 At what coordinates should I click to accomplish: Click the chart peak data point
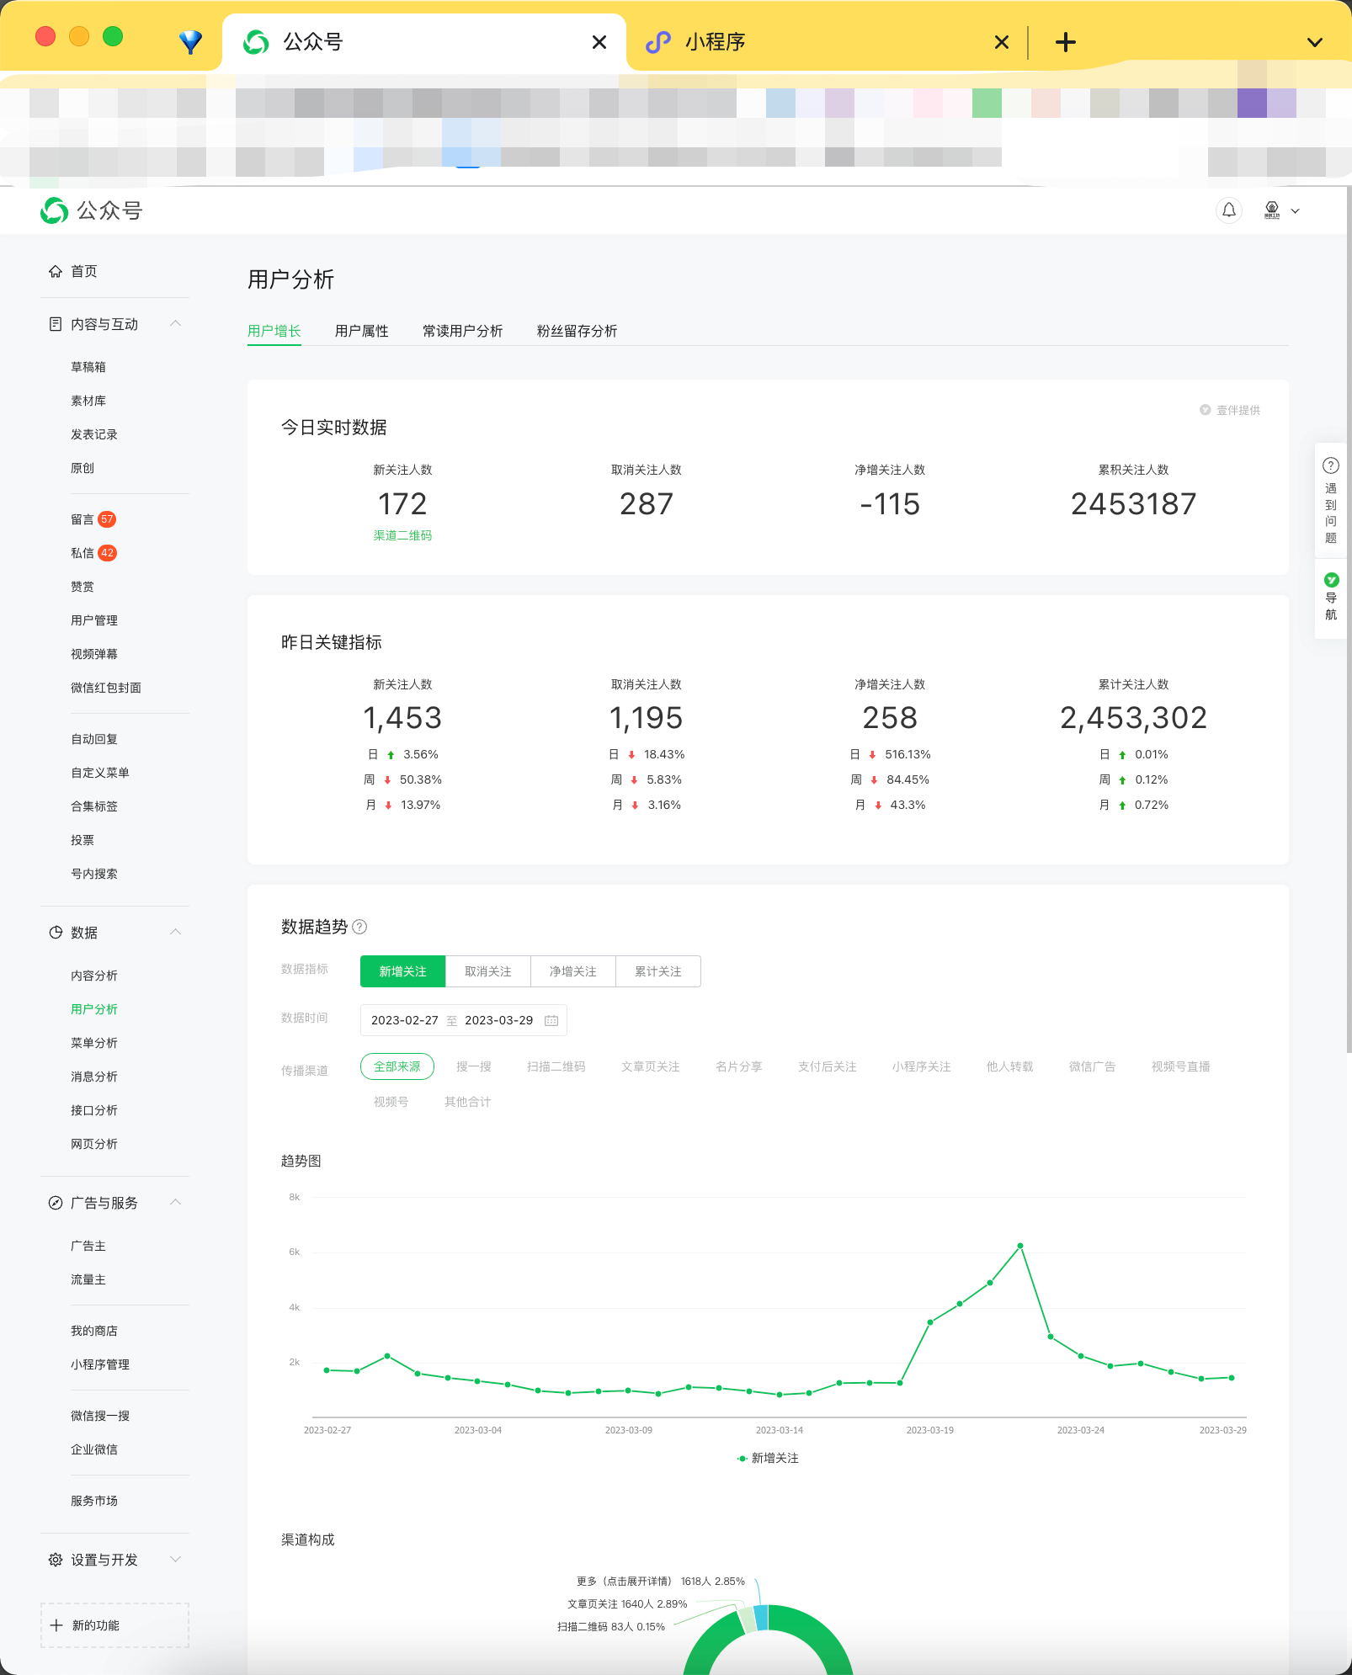pos(1020,1246)
